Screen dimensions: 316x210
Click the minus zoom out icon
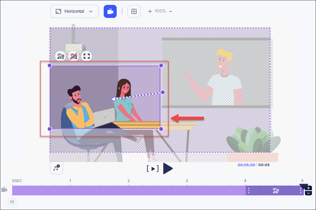pyautogui.click(x=171, y=11)
